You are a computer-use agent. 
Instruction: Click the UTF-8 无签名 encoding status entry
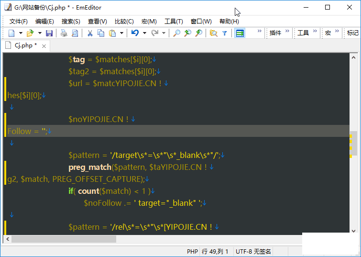253,251
